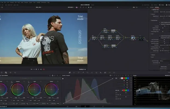Jump to last frame

[x=41, y=69]
